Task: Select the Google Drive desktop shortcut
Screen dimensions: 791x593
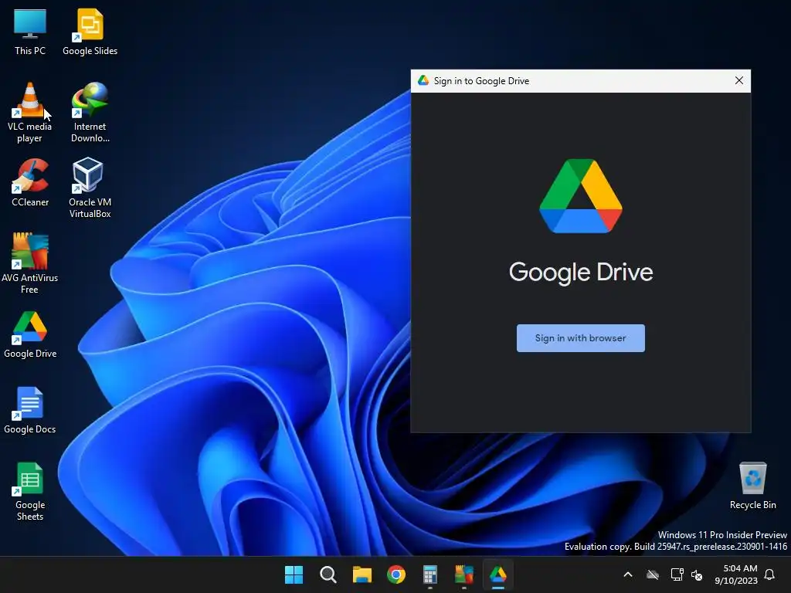Action: point(30,334)
